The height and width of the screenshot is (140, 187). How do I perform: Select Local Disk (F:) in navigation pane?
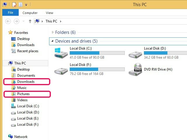pyautogui.click(x=28, y=125)
